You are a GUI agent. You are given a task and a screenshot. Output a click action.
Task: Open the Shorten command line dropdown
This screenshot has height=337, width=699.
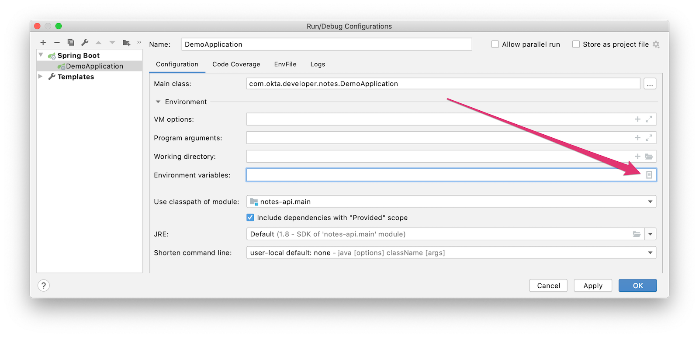click(x=650, y=253)
